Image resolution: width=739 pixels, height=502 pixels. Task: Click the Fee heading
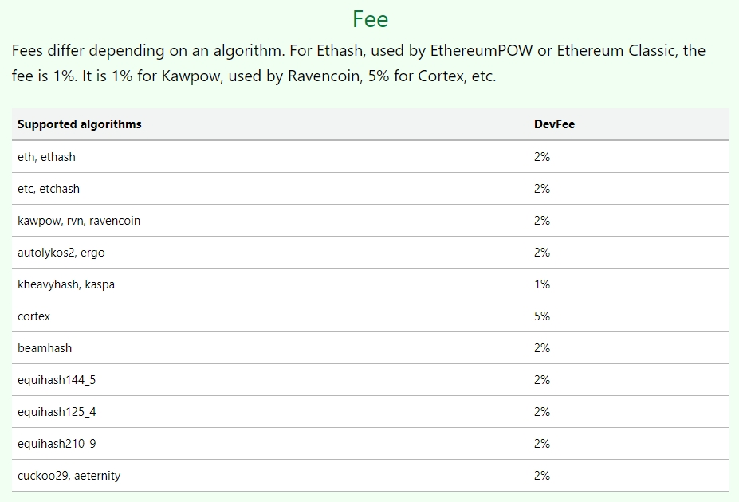tap(370, 19)
